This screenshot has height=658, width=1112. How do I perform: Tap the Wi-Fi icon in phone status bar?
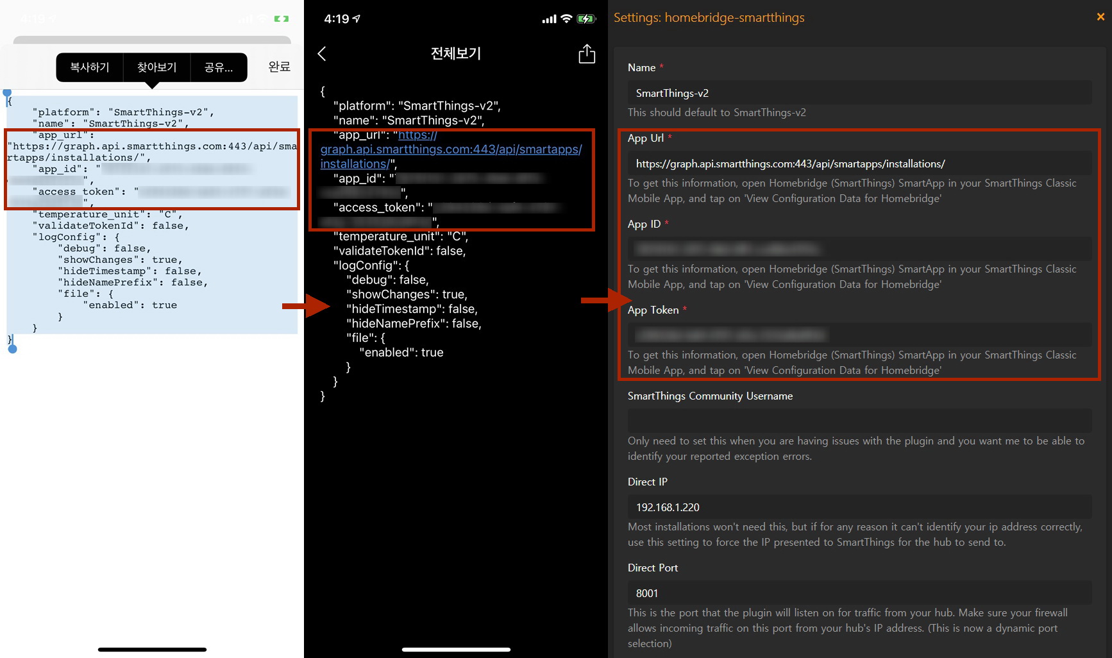(566, 19)
